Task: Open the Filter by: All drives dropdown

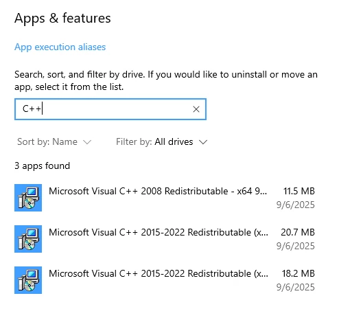Action: tap(161, 141)
